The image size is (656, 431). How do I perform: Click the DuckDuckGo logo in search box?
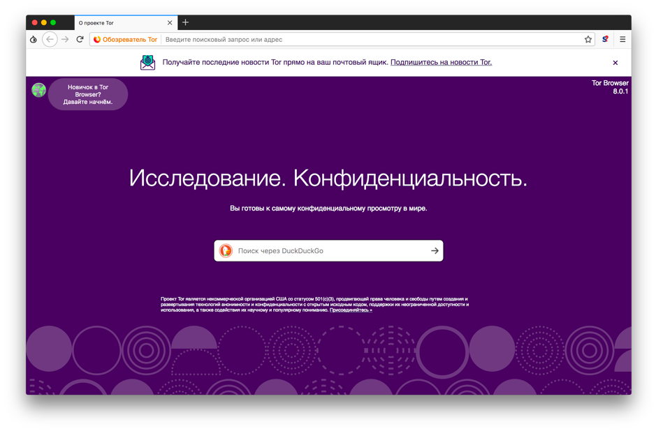click(226, 250)
